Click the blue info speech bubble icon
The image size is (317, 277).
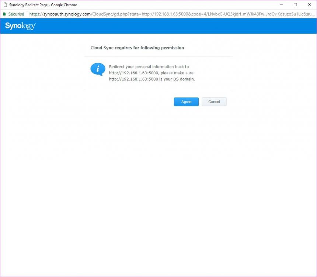click(98, 69)
